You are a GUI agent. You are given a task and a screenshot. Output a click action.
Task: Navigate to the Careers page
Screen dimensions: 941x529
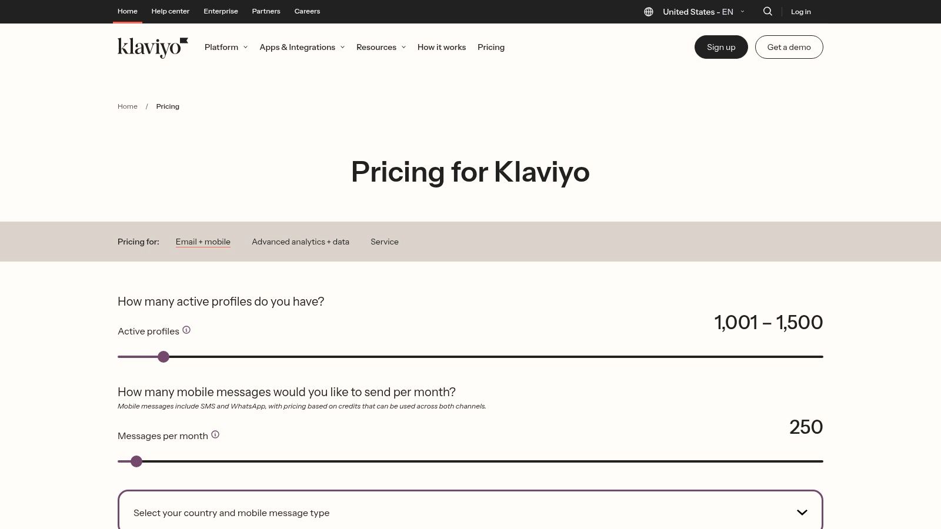coord(306,11)
